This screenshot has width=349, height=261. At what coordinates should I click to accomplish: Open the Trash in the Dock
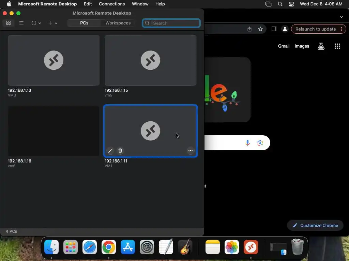[298, 247]
